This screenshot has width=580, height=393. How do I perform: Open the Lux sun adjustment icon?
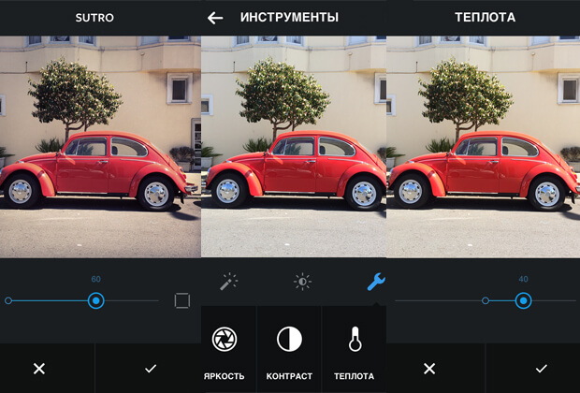click(302, 281)
